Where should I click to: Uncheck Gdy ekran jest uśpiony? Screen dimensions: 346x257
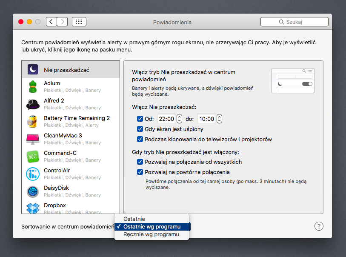tap(140, 129)
